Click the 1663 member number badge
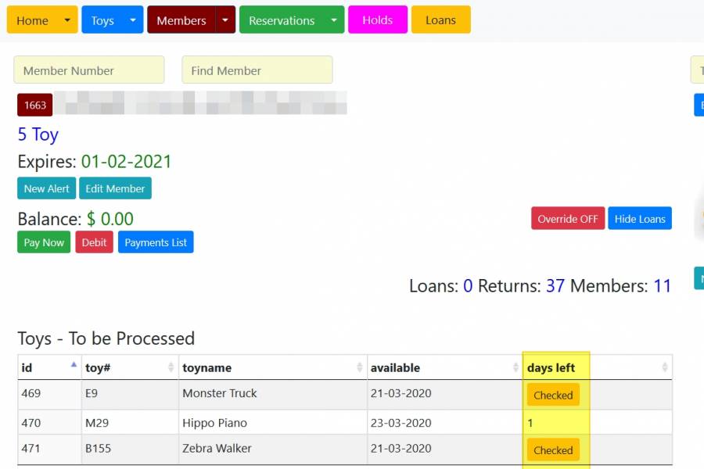This screenshot has width=704, height=469. (x=35, y=105)
